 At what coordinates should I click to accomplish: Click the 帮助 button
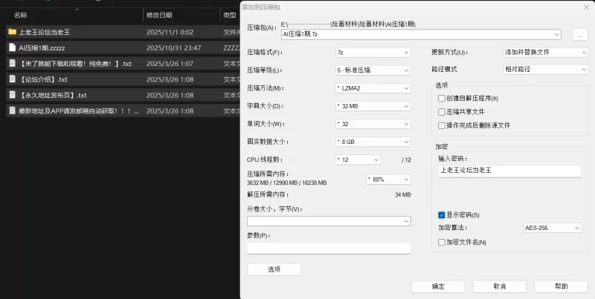[561, 286]
